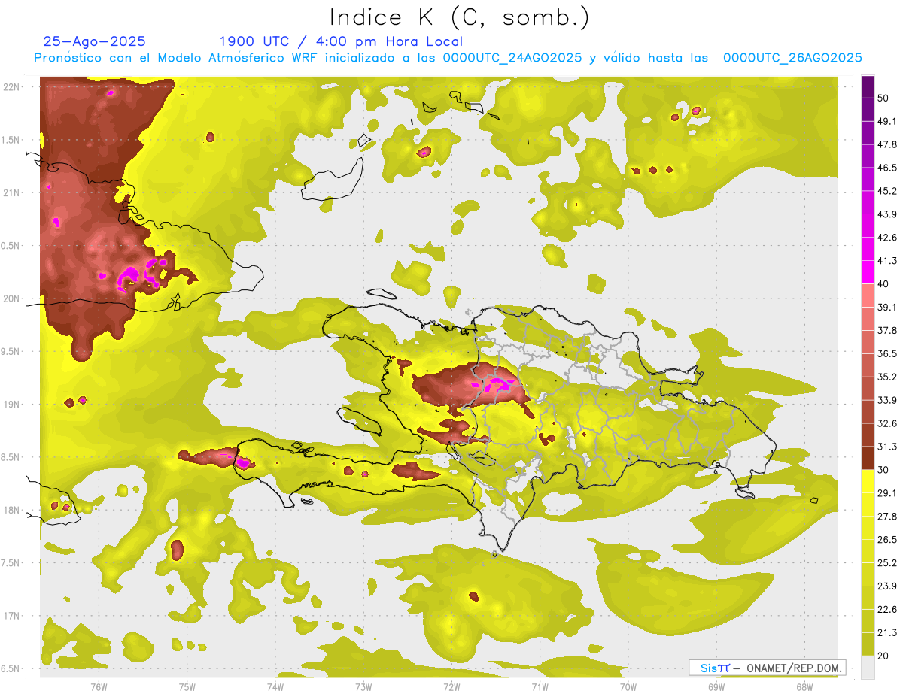Click the legend value '40'

pyautogui.click(x=883, y=284)
